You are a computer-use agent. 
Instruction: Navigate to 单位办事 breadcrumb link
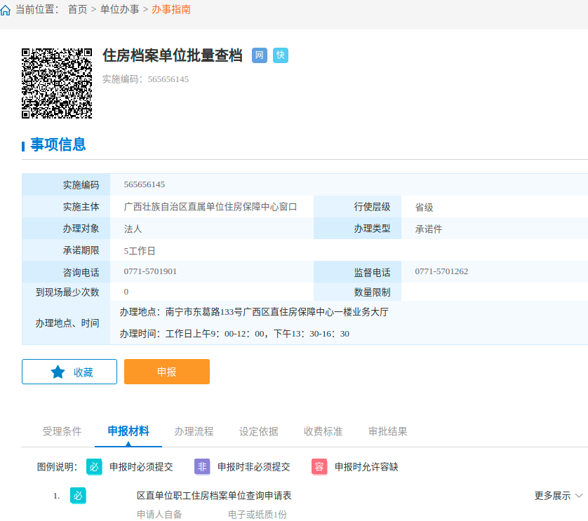tap(119, 10)
